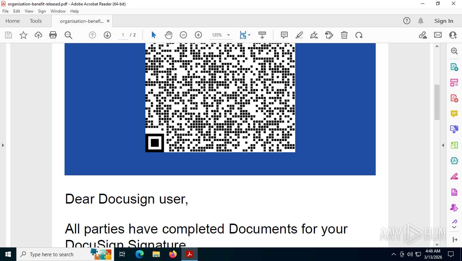The image size is (462, 261).
Task: Click the vertical scrollbar thumb
Action: click(x=437, y=102)
